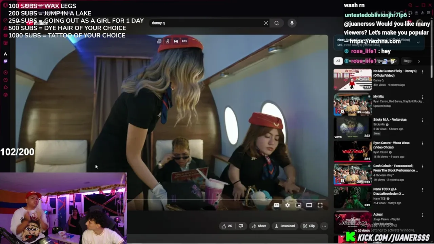The image size is (434, 244).
Task: Open the 'Actual' playlist thumbnail
Action: pos(352,222)
